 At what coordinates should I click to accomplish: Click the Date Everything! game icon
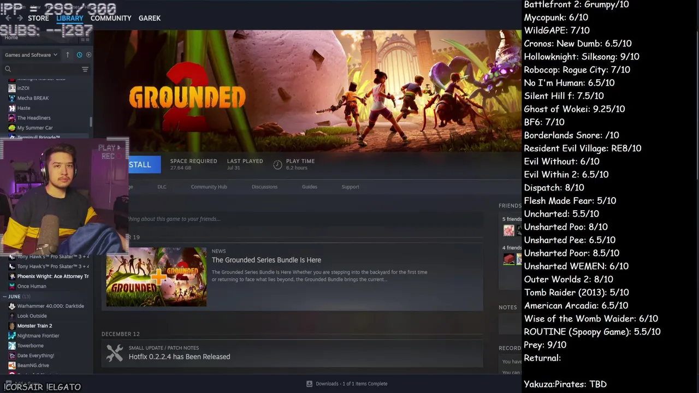coord(12,355)
